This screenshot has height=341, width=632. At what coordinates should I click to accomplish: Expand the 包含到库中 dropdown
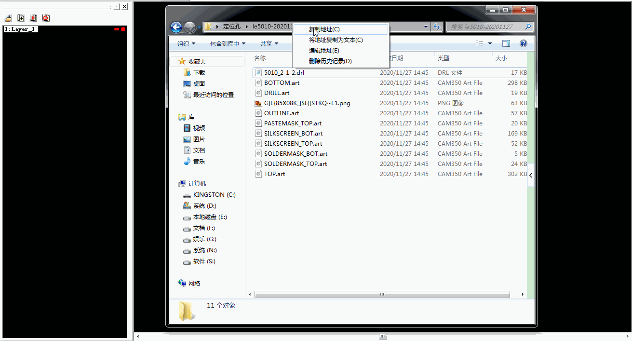pos(228,43)
